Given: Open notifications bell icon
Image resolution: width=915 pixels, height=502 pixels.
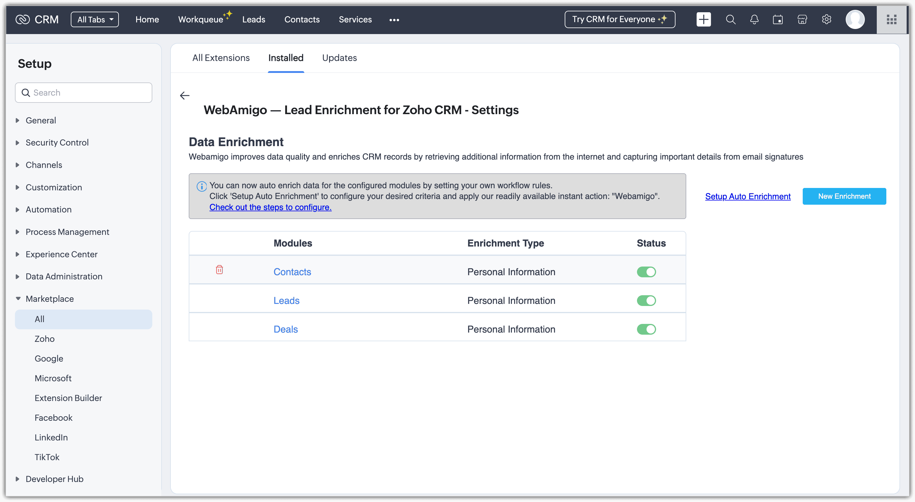Looking at the screenshot, I should 754,19.
